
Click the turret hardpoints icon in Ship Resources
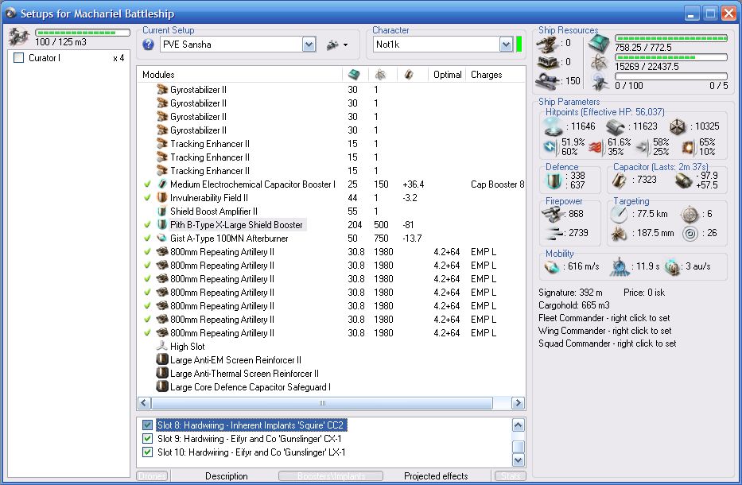coord(547,45)
